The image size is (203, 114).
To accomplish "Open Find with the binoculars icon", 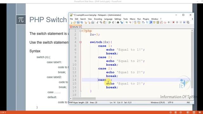I will [x=118, y=22].
